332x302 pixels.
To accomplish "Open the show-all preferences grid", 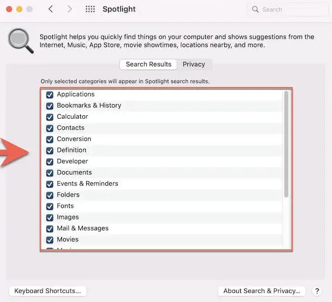I will pyautogui.click(x=90, y=9).
